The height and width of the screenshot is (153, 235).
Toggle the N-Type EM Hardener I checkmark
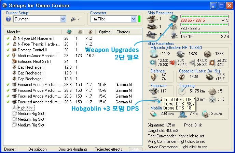coord(8,38)
